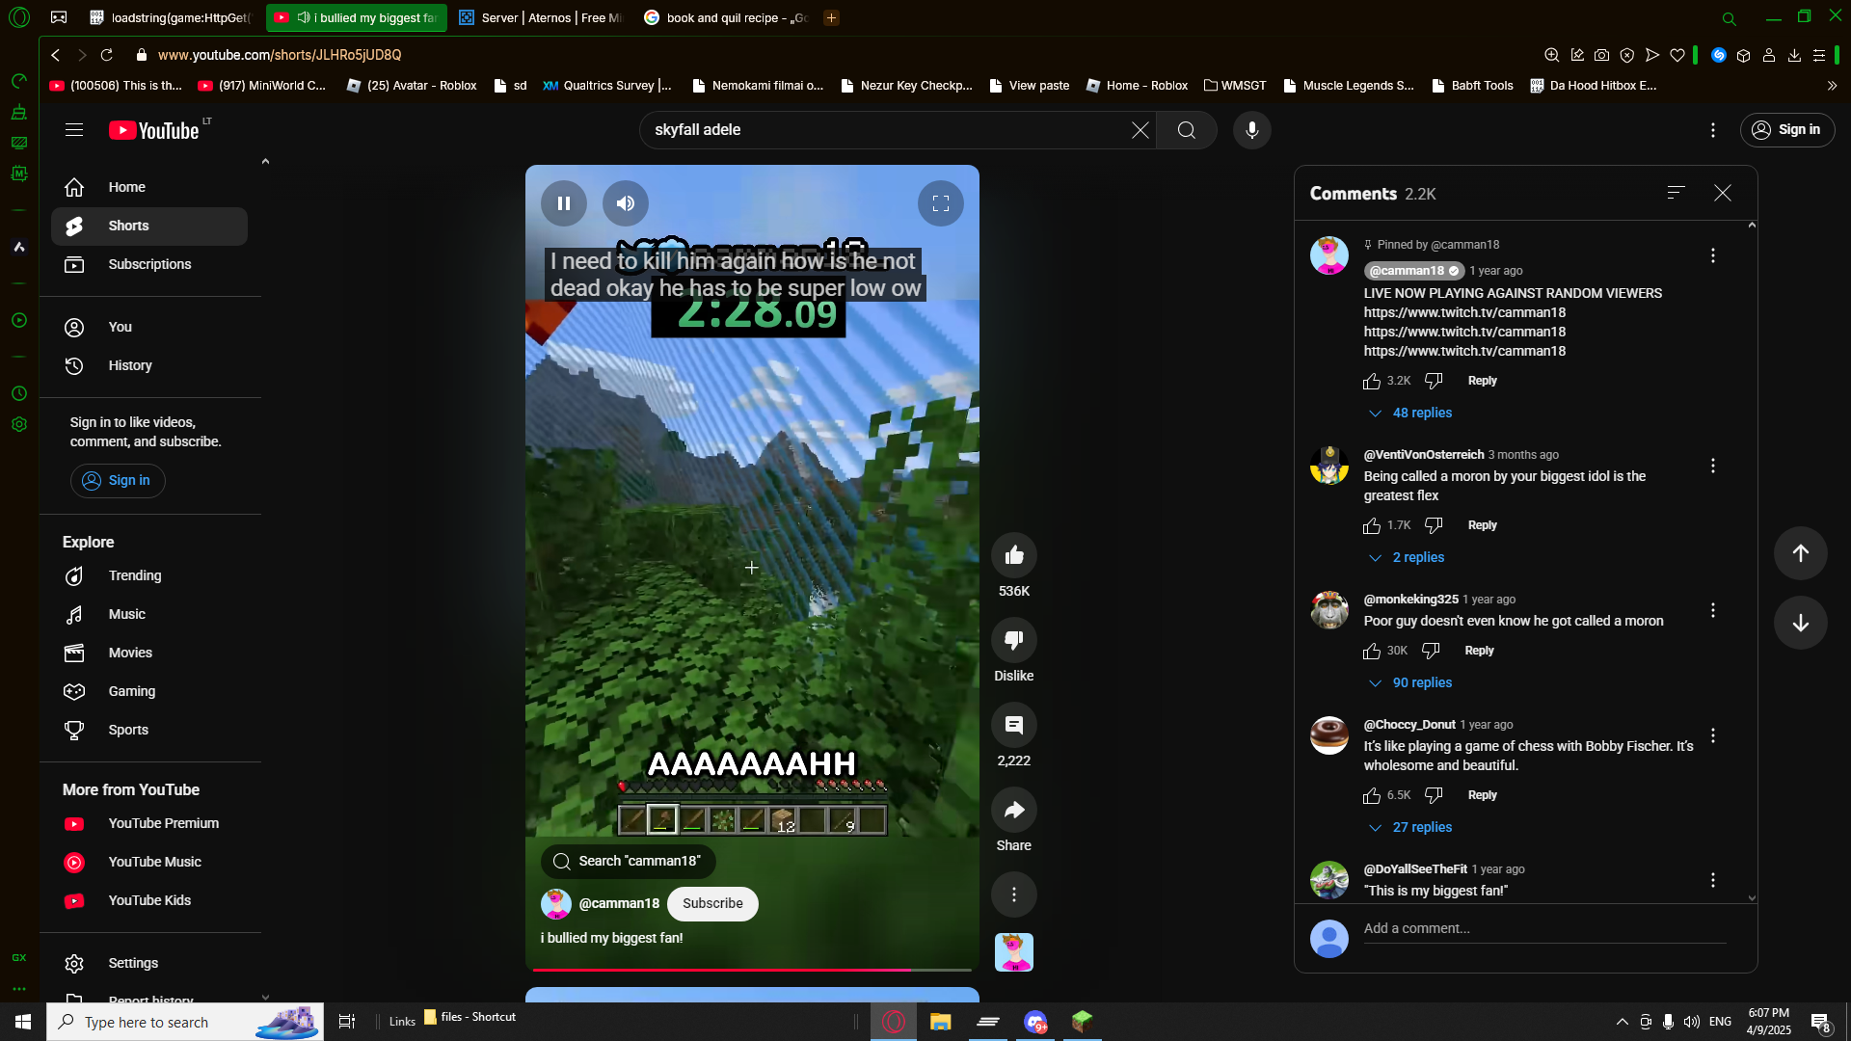Open YouTube Settings in sidebar
The width and height of the screenshot is (1851, 1041).
149,963
